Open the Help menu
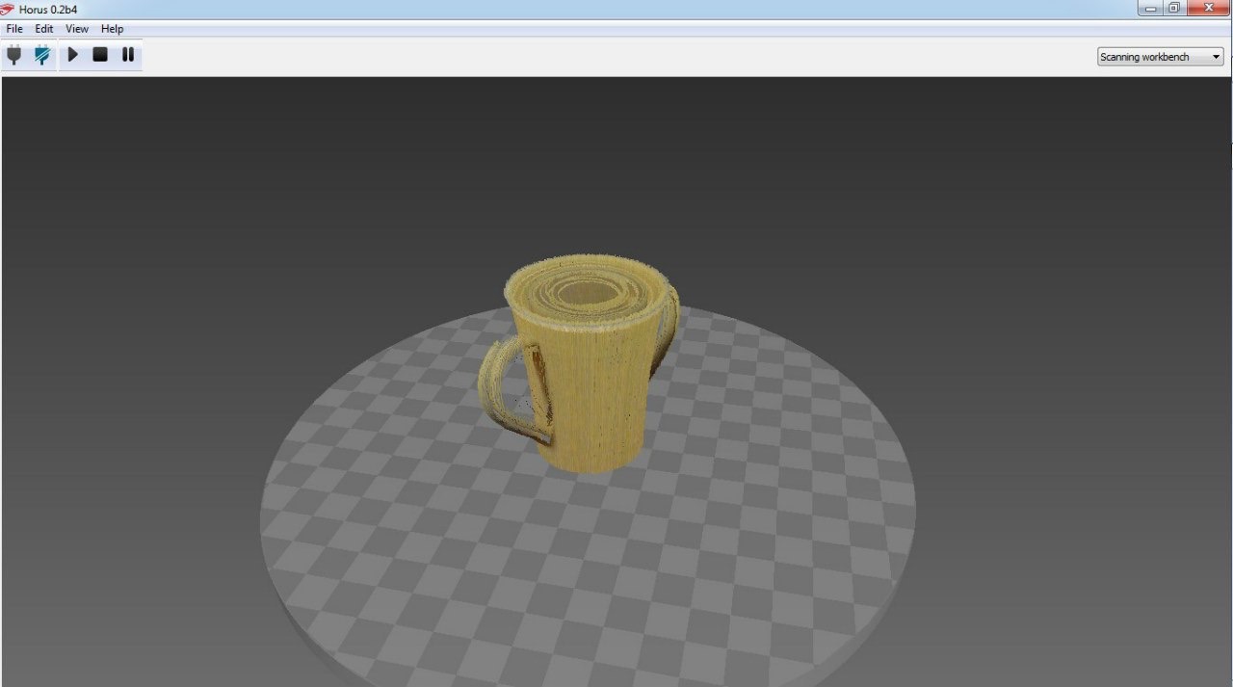The image size is (1233, 687). tap(113, 29)
